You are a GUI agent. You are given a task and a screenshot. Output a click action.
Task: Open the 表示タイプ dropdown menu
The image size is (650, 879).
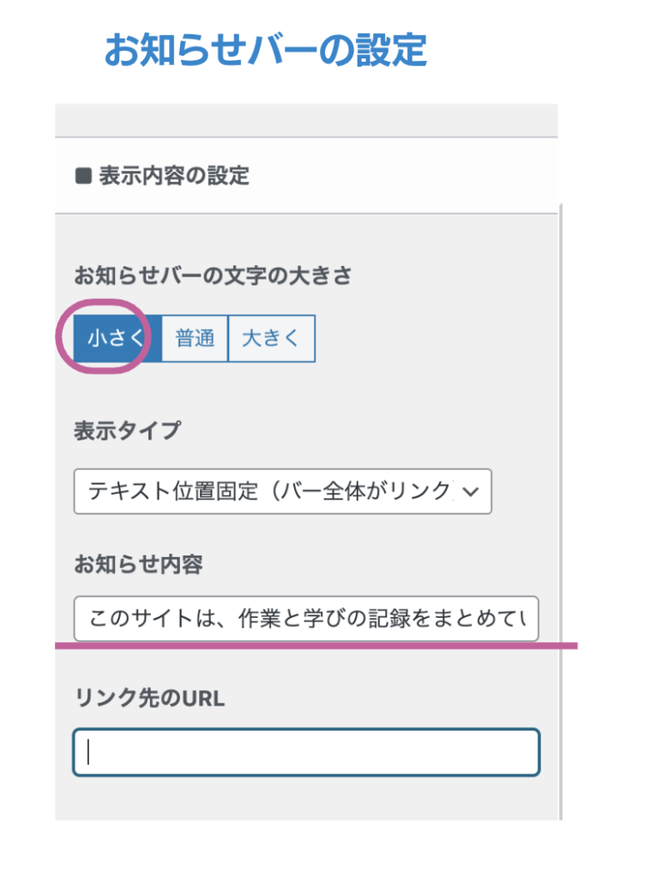pyautogui.click(x=274, y=491)
